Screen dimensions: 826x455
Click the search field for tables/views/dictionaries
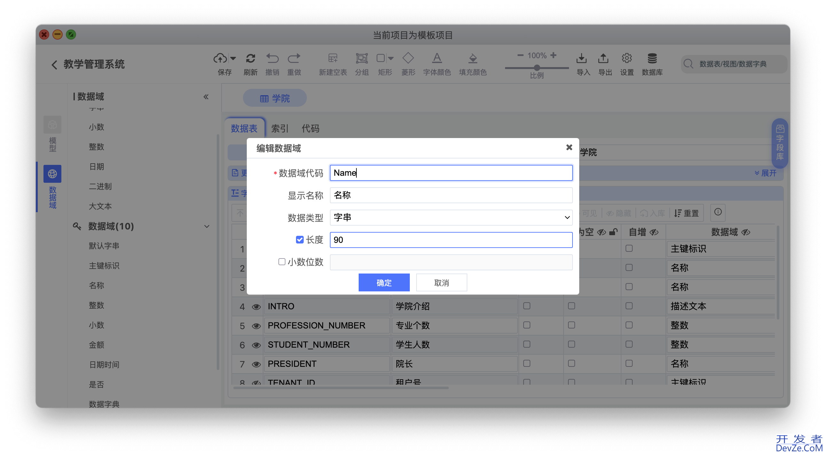click(734, 64)
